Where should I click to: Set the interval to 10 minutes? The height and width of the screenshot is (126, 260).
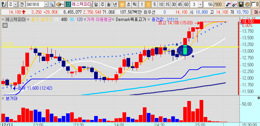[x=161, y=4]
